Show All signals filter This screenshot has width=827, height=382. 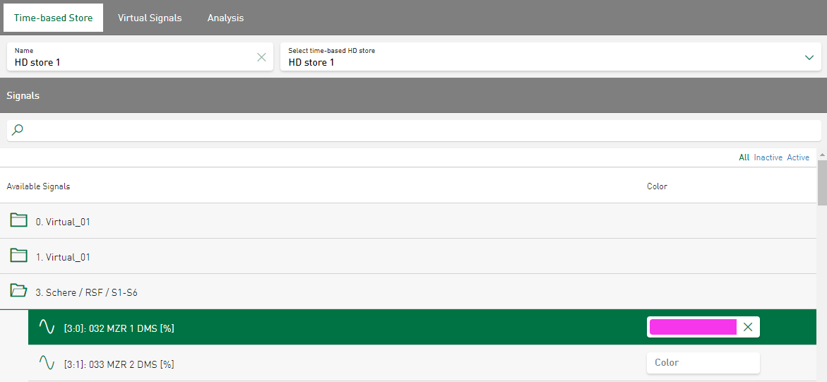coord(744,157)
